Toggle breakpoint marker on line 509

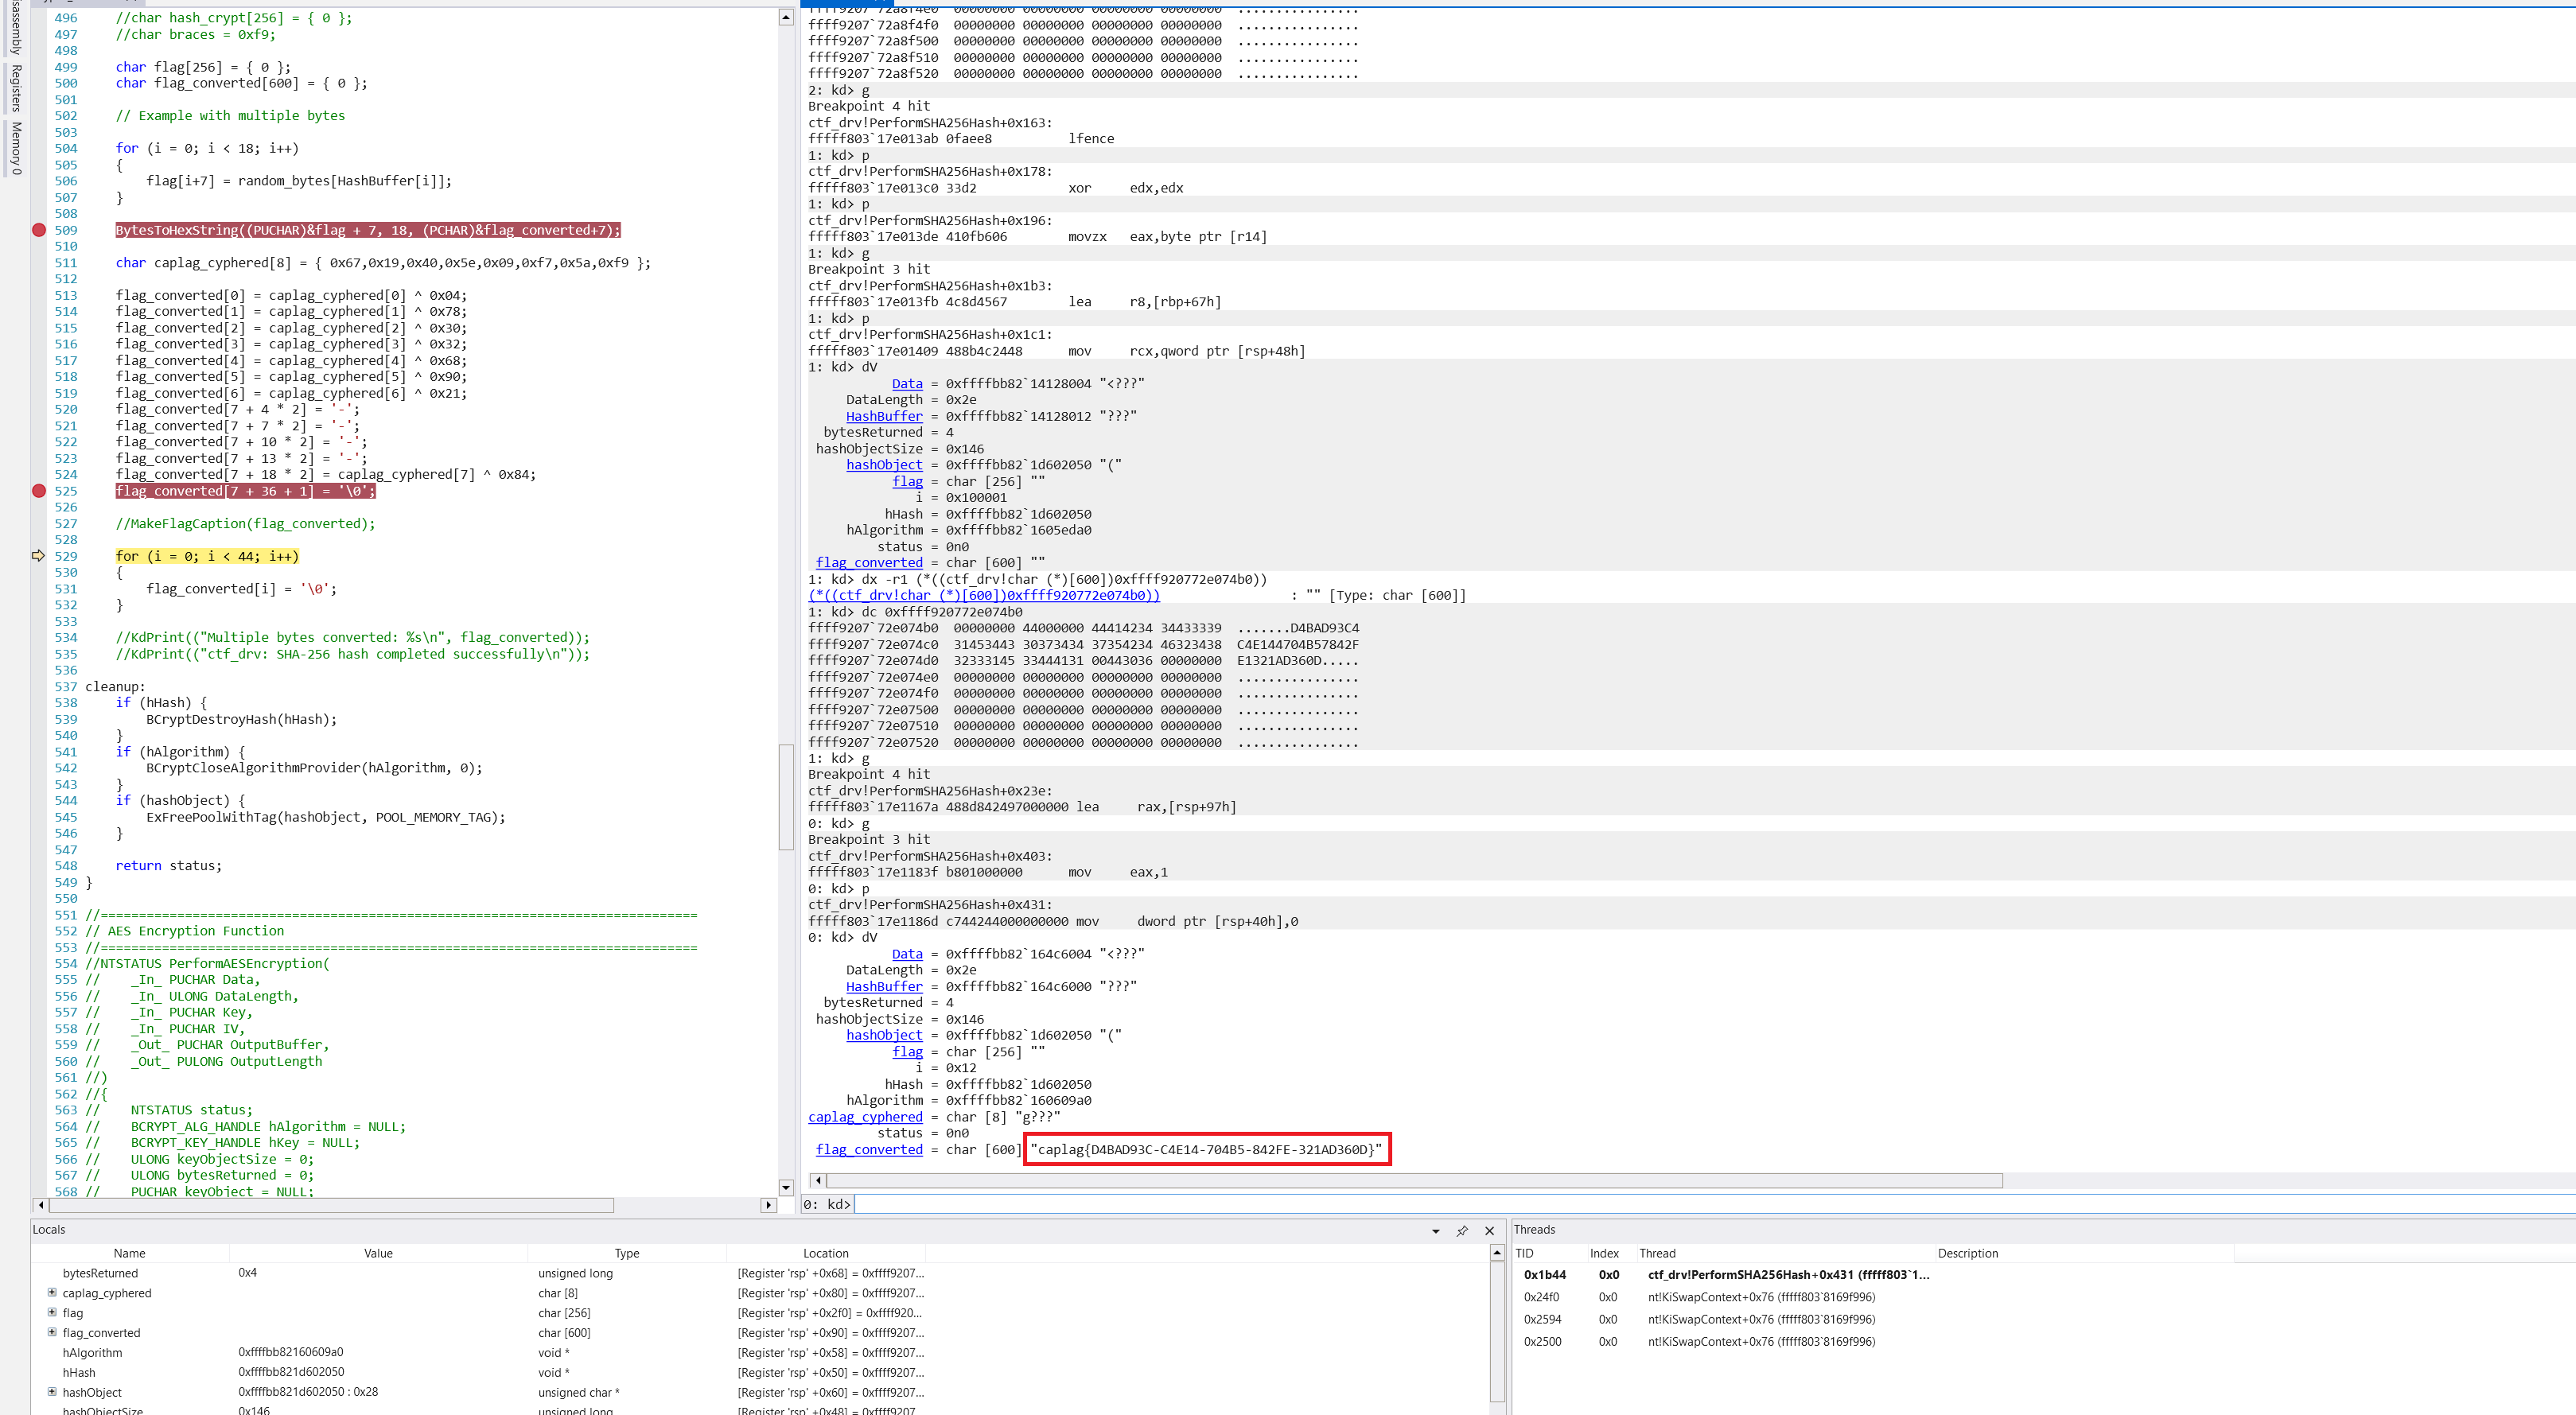39,230
